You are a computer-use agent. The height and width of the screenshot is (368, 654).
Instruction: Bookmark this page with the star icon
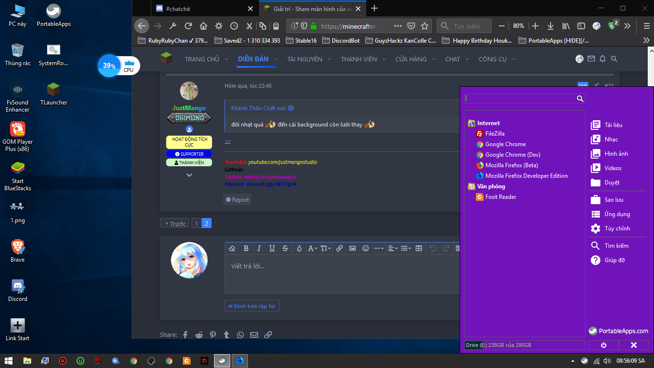(x=425, y=26)
